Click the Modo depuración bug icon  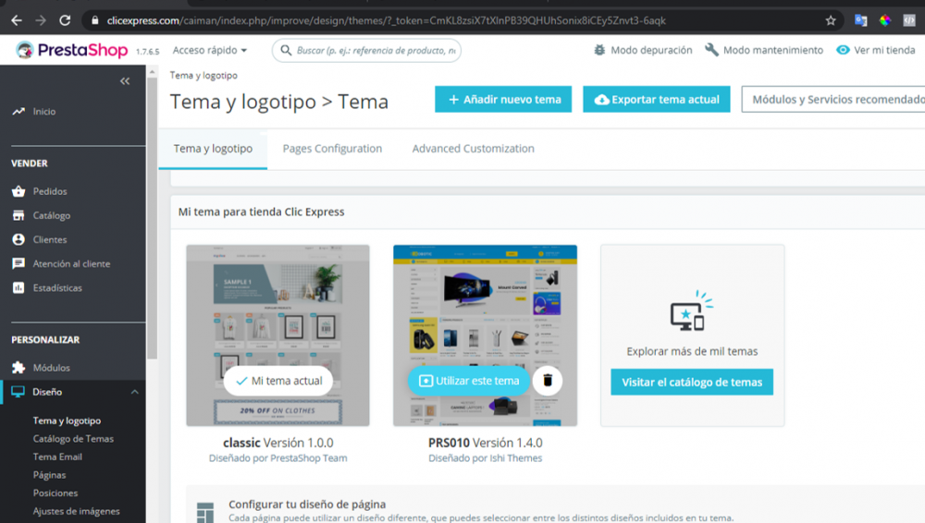599,50
